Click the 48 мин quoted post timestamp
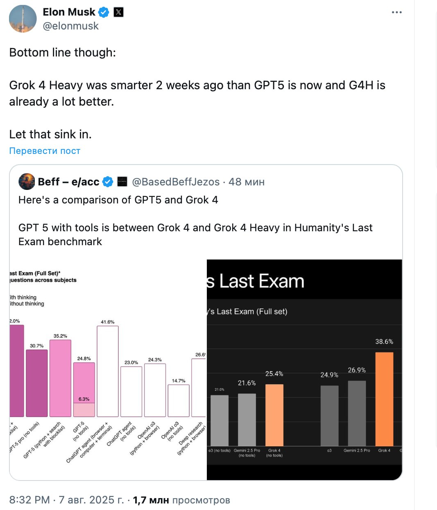The image size is (437, 510). click(247, 182)
